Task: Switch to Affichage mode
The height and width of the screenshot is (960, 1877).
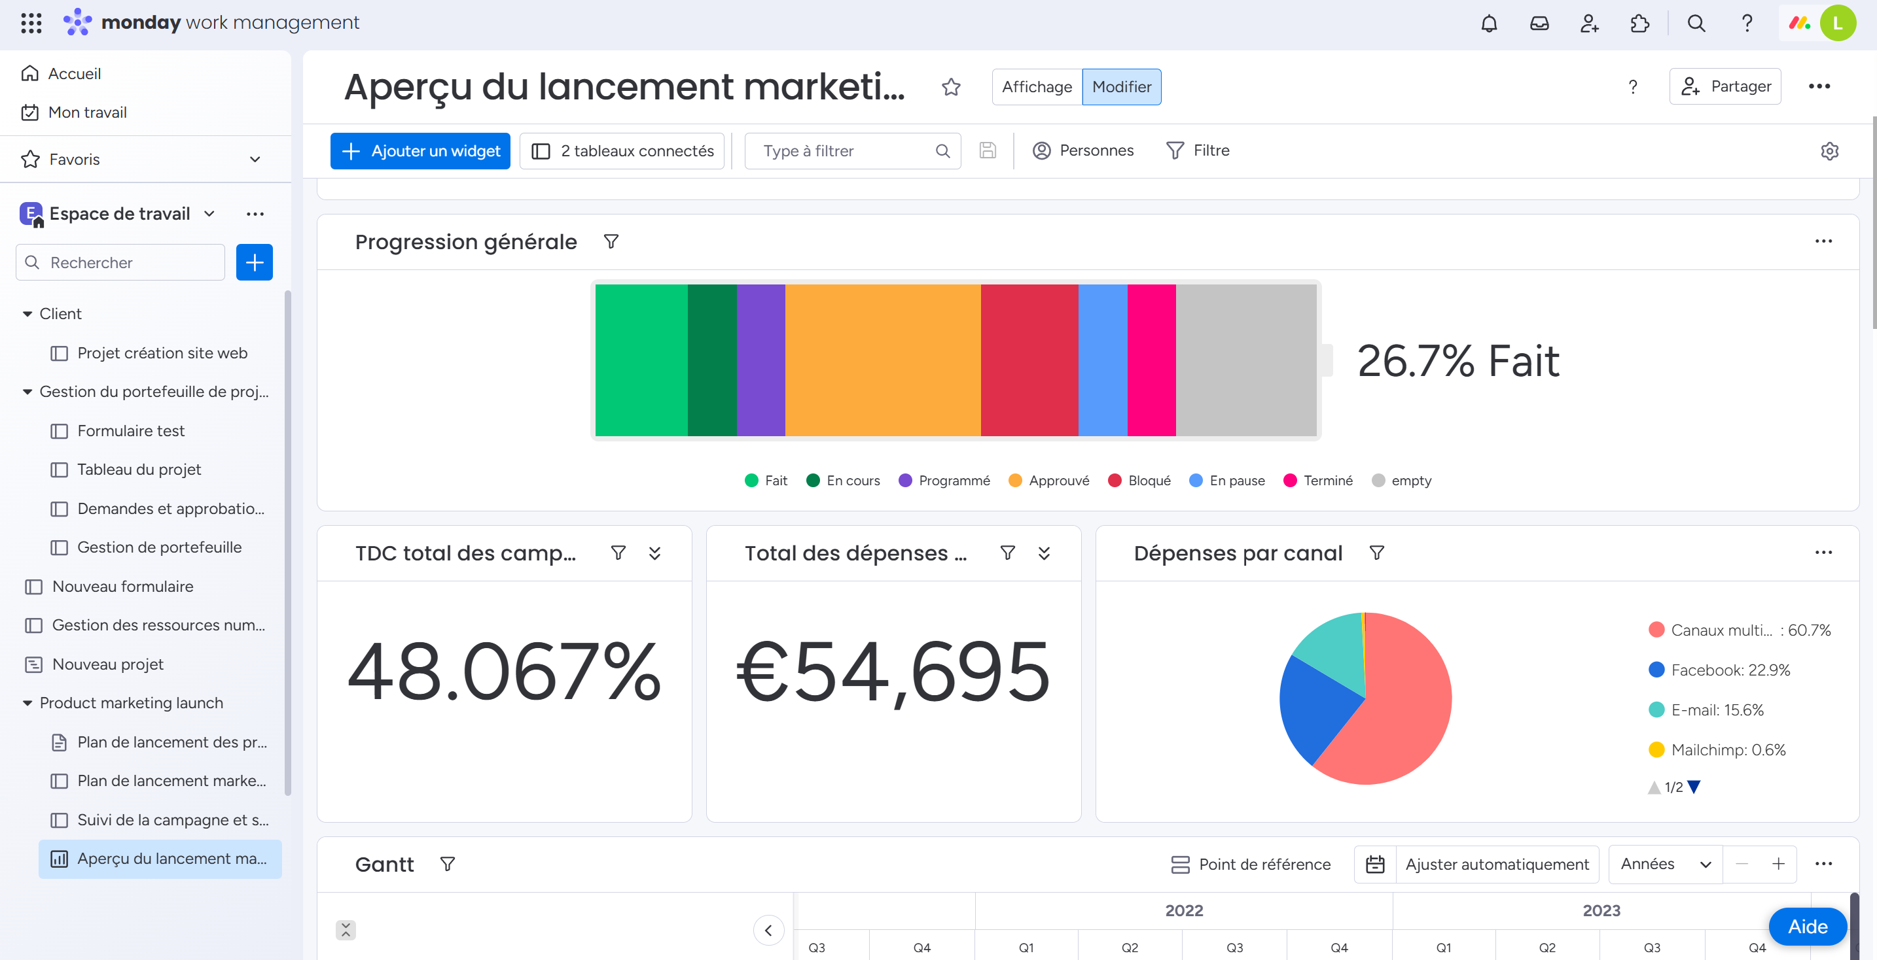Action: pyautogui.click(x=1036, y=88)
